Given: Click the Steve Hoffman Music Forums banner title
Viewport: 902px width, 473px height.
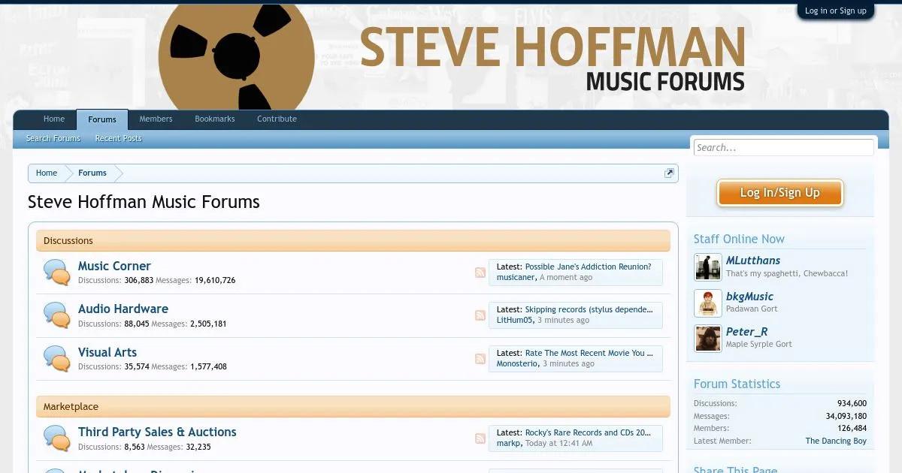Looking at the screenshot, I should click(552, 59).
